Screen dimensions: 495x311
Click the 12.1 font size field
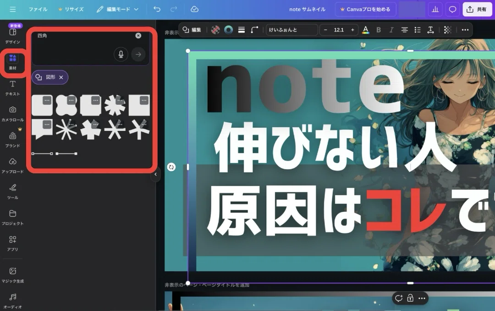(339, 30)
